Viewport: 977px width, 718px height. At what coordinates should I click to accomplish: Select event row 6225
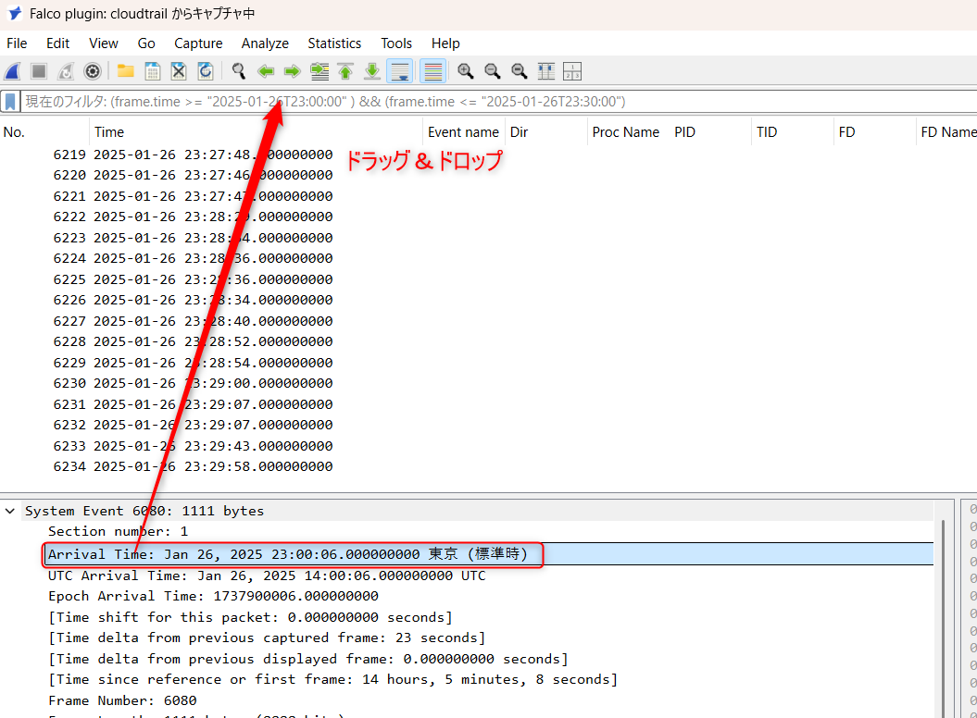489,279
